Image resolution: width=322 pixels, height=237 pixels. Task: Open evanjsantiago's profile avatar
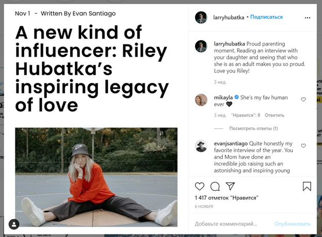[x=201, y=146]
